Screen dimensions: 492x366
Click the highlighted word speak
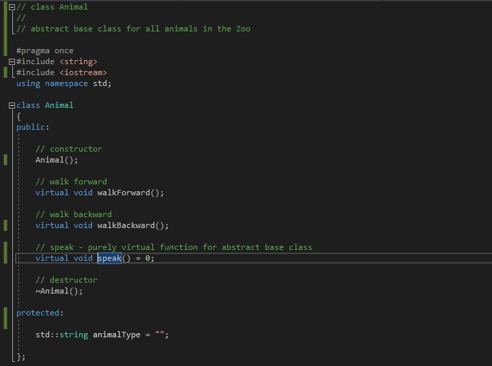point(109,258)
